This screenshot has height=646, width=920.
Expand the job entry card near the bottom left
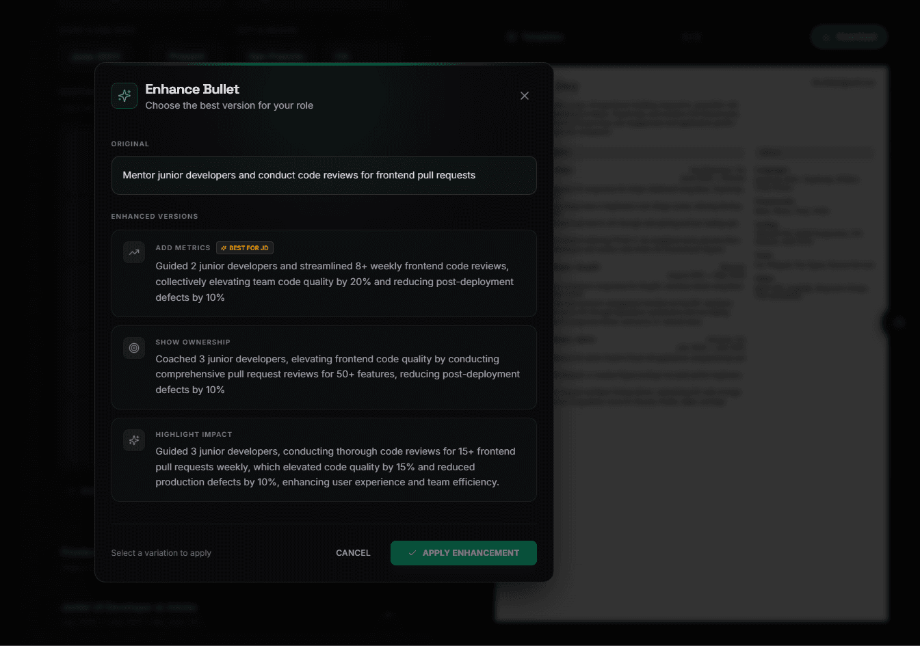point(388,615)
